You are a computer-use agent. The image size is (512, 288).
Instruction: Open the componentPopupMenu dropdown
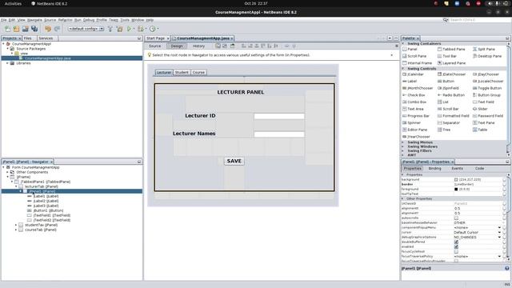[x=499, y=227]
